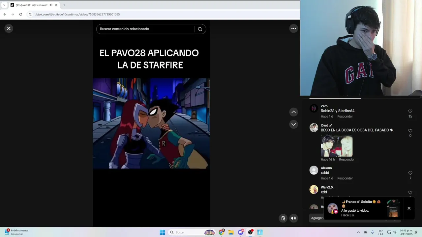Screen dimensions: 422x237
Task: Open Zero's profile avatar
Action: click(314, 108)
